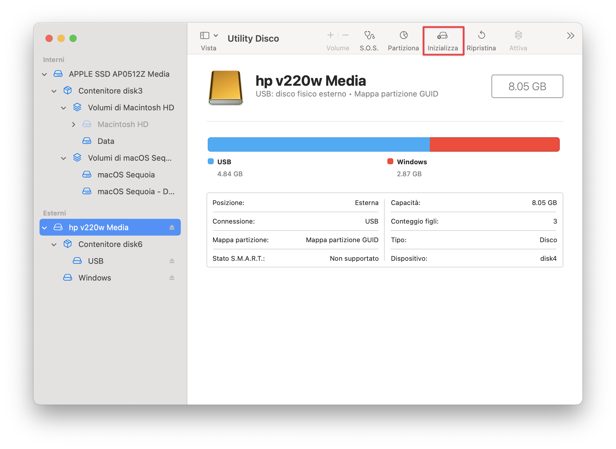
Task: Collapse Volumi di Macintosh HD chevron
Action: pos(64,108)
